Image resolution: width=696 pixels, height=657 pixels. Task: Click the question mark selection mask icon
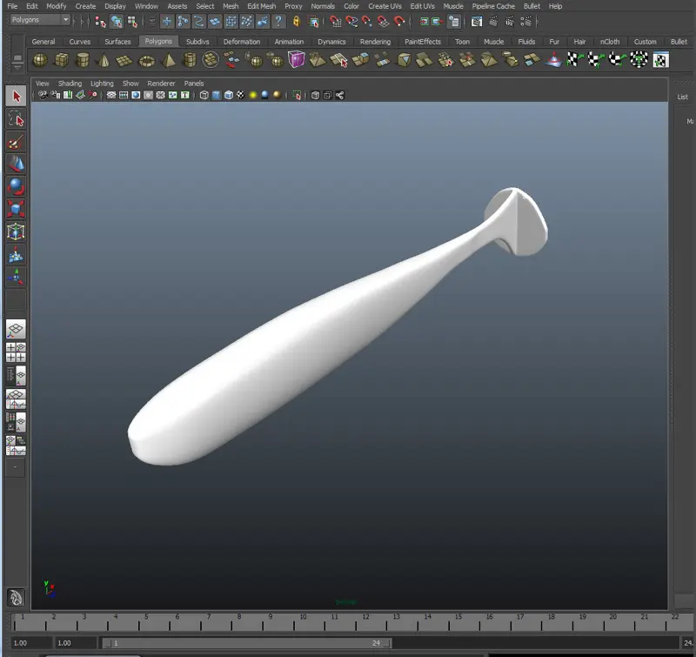[x=278, y=21]
